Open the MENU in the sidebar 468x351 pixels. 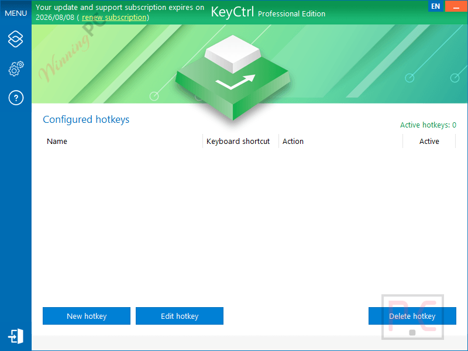pyautogui.click(x=16, y=13)
